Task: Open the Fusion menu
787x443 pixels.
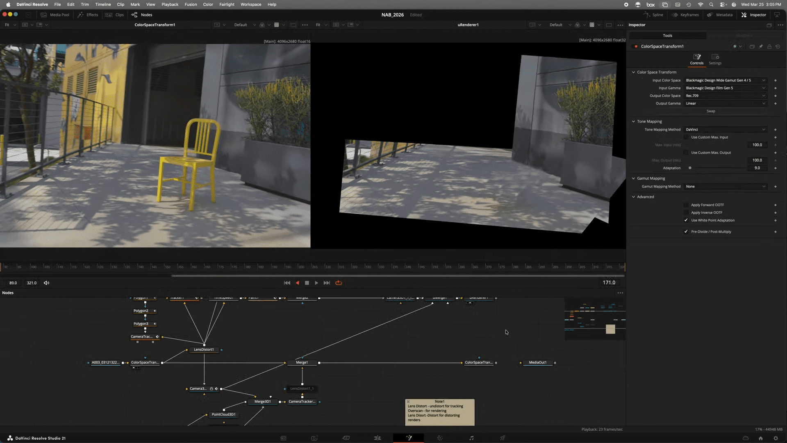Action: click(x=191, y=5)
